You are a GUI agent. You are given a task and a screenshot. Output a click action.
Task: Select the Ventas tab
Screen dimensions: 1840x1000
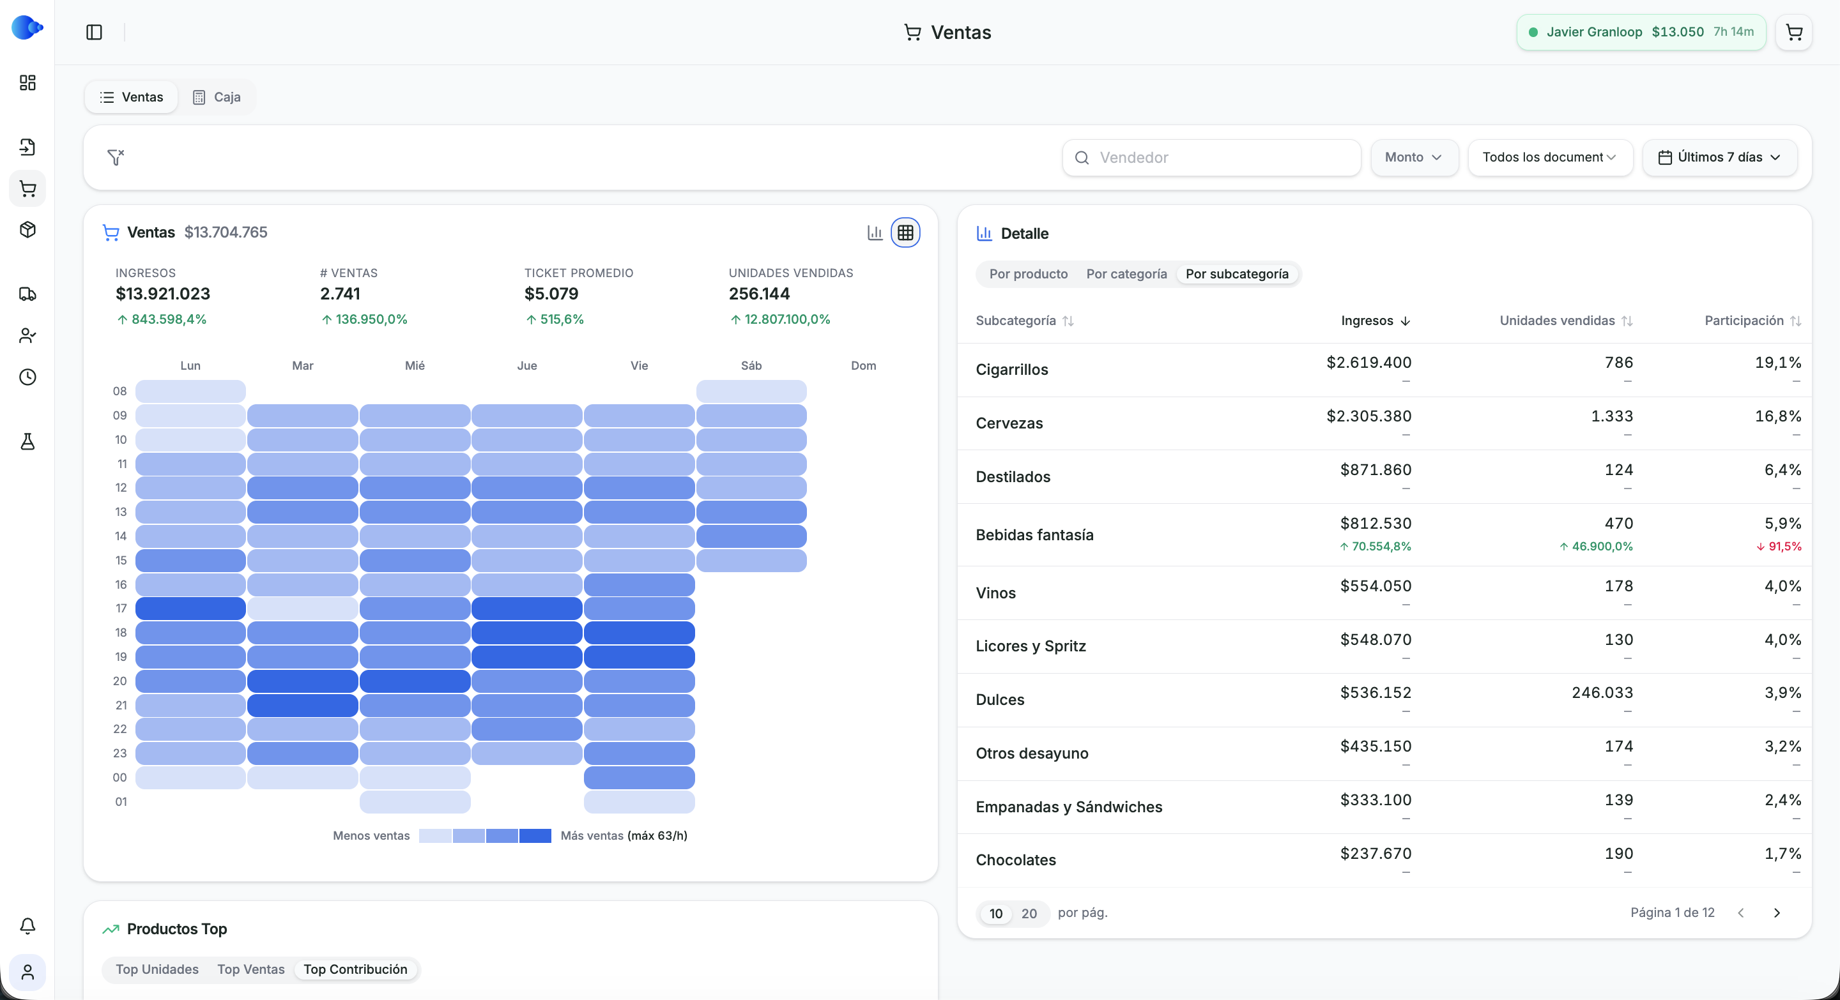pos(132,97)
